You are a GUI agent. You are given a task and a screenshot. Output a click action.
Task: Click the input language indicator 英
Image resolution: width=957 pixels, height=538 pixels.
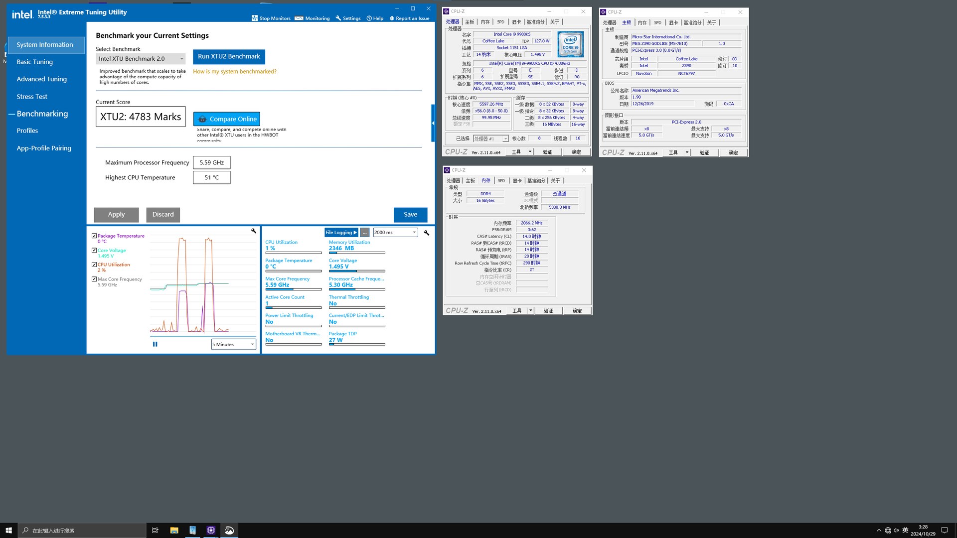coord(906,531)
